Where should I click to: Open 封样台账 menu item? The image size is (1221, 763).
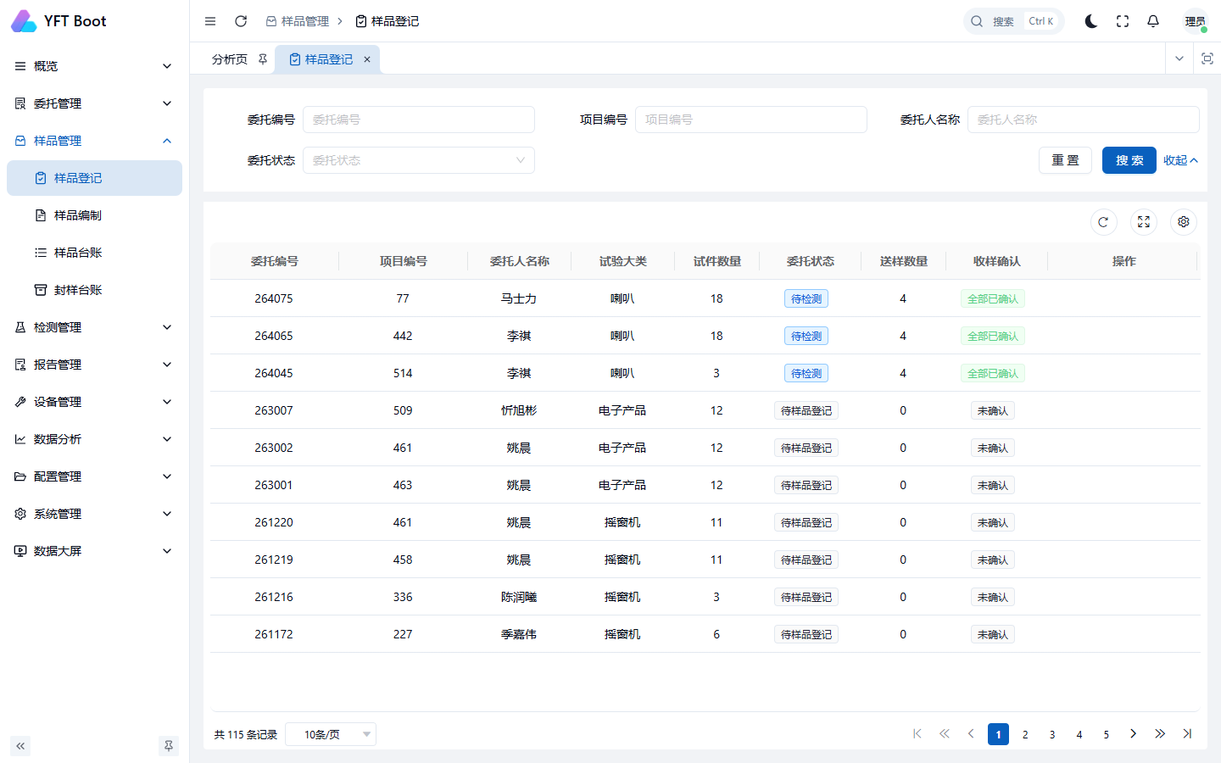tap(94, 290)
